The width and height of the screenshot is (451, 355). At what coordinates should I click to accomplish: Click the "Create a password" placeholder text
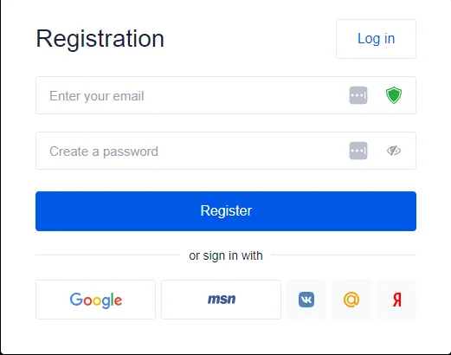tap(104, 152)
